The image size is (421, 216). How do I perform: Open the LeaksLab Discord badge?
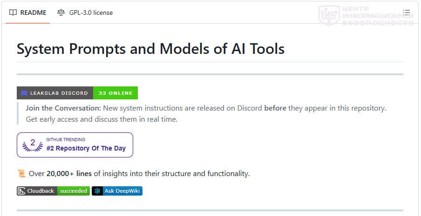coord(55,93)
